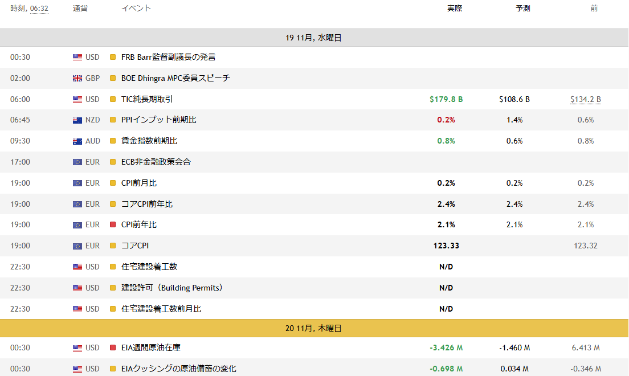Click the UK flag next to GBP

coord(77,78)
